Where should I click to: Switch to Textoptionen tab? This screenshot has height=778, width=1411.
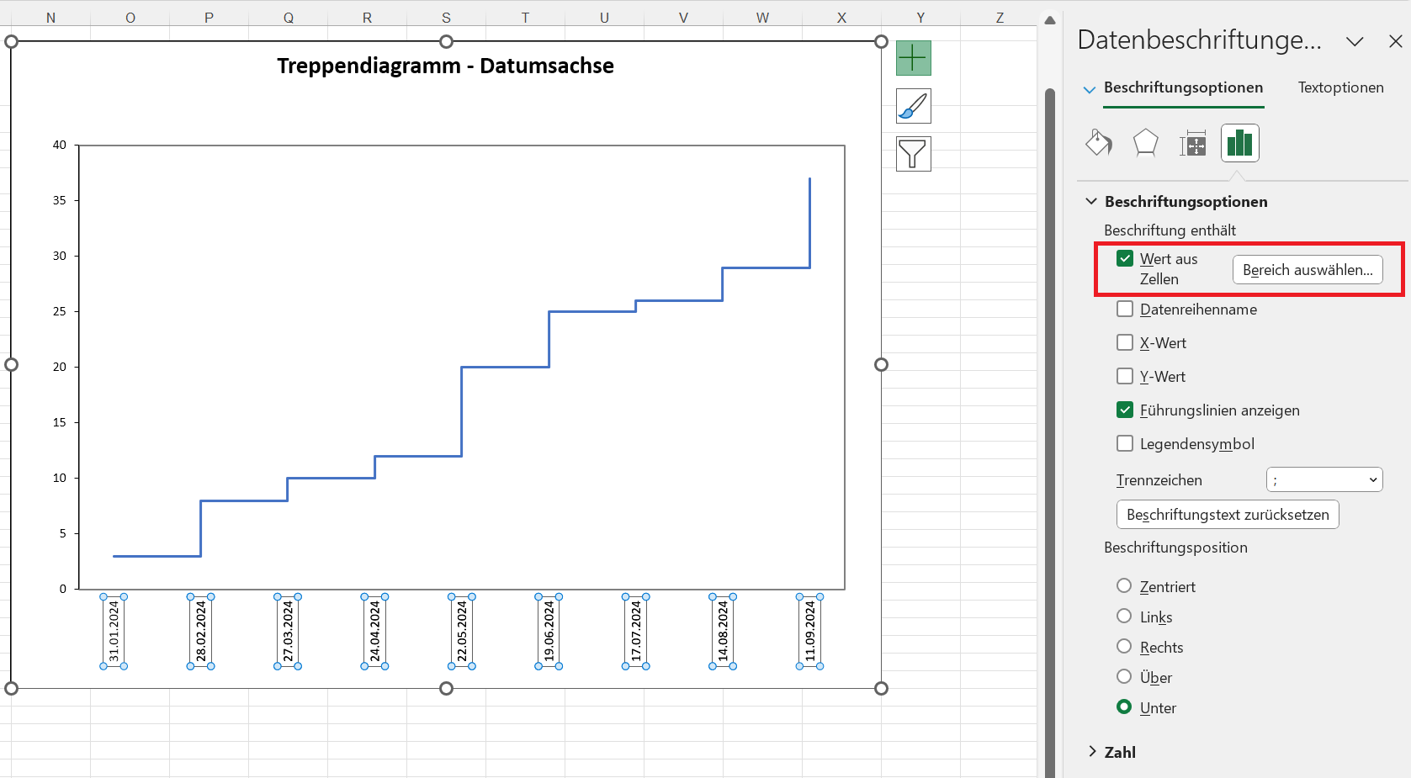1340,87
